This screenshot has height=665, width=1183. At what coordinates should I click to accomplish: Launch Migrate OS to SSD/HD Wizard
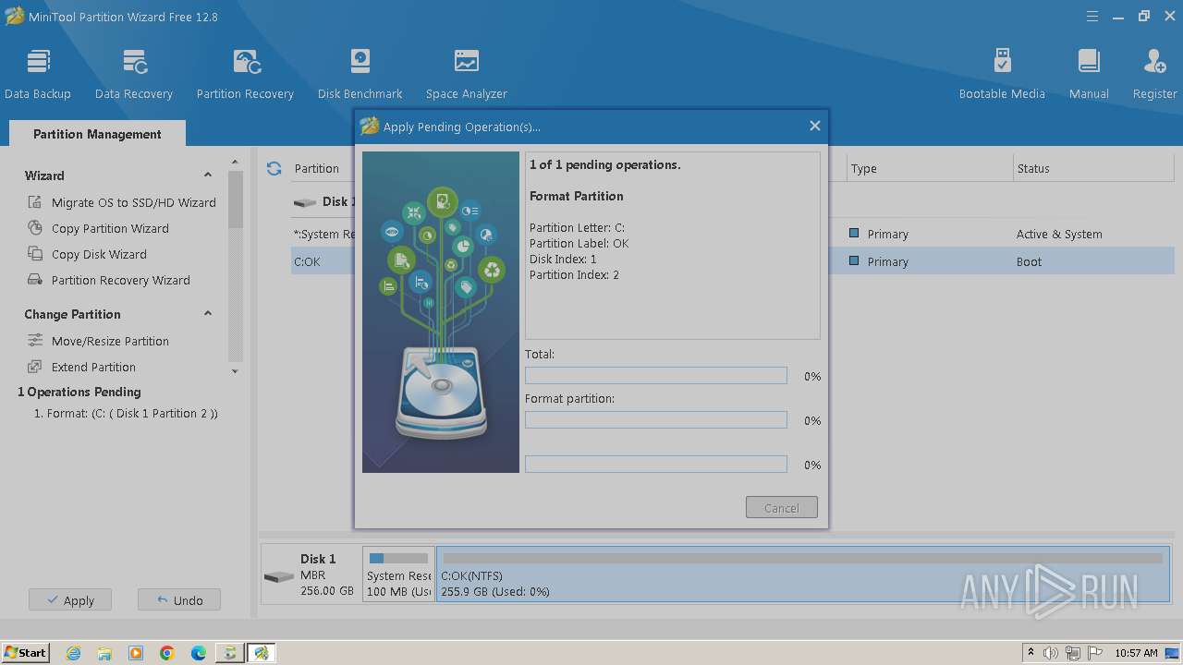133,202
